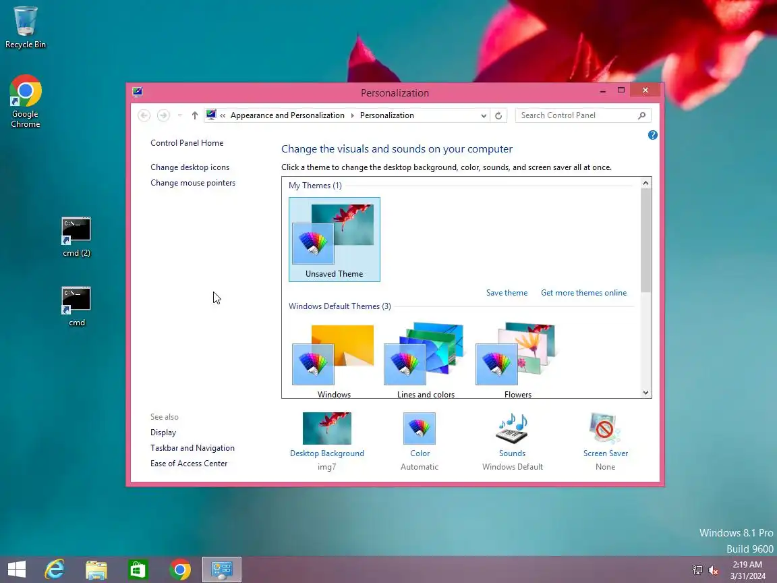The height and width of the screenshot is (583, 777).
Task: Click the Back navigation arrow
Action: pos(144,115)
